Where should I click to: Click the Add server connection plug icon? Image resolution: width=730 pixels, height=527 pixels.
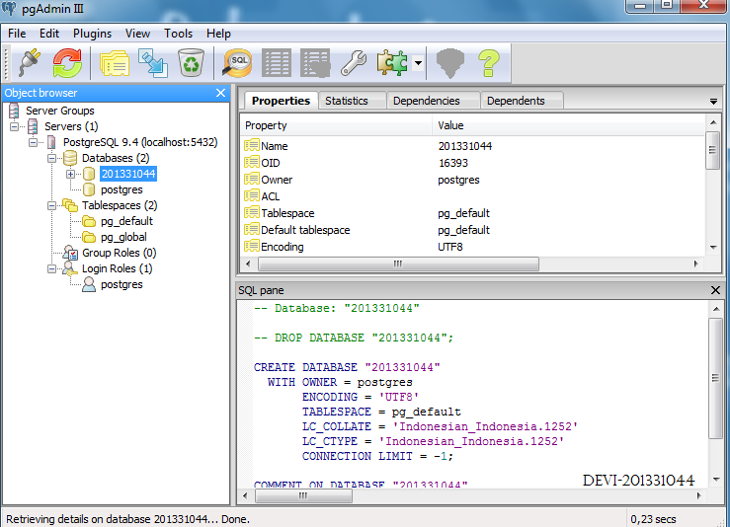click(30, 63)
